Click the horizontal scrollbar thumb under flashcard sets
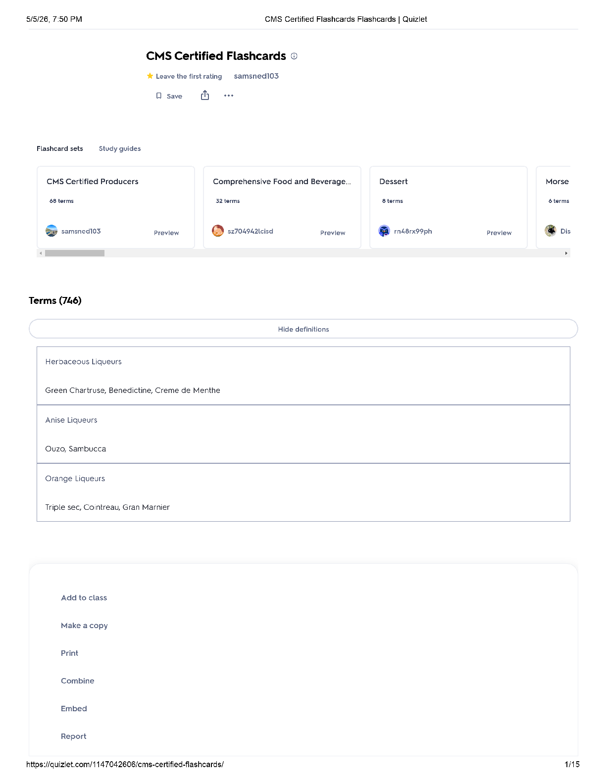 click(x=75, y=253)
